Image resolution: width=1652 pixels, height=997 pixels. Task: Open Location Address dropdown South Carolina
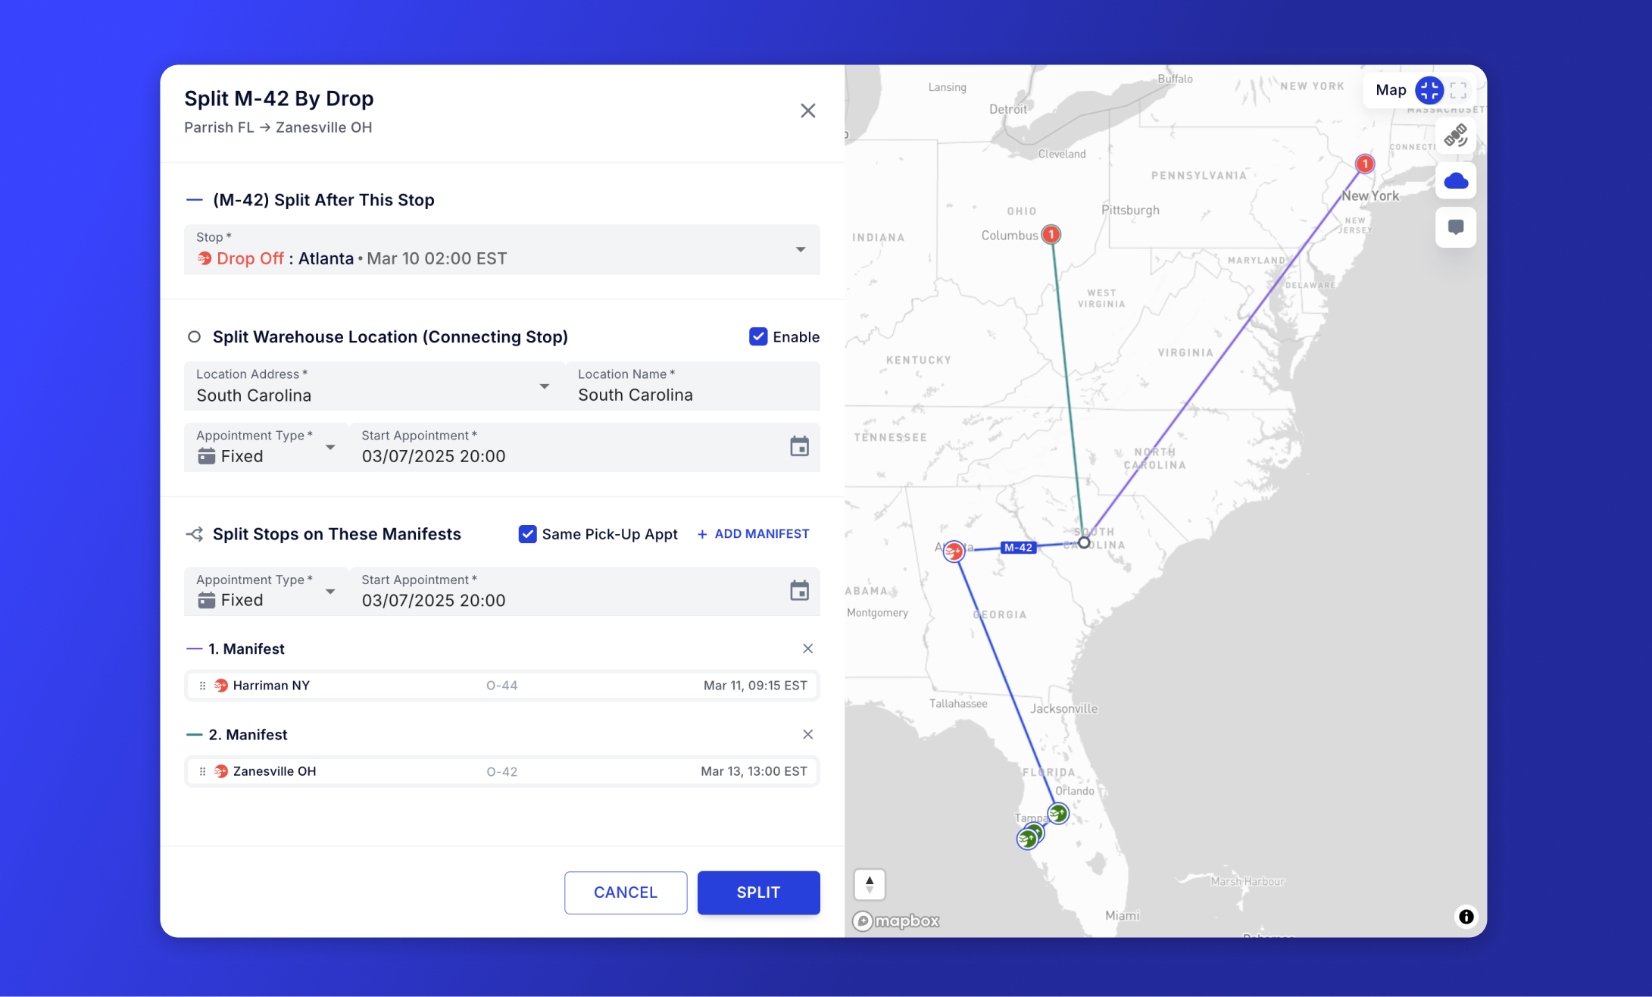click(x=544, y=386)
